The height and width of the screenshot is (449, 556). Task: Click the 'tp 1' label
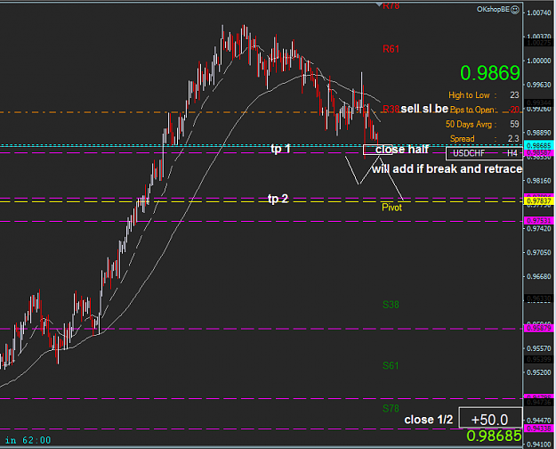pyautogui.click(x=280, y=149)
